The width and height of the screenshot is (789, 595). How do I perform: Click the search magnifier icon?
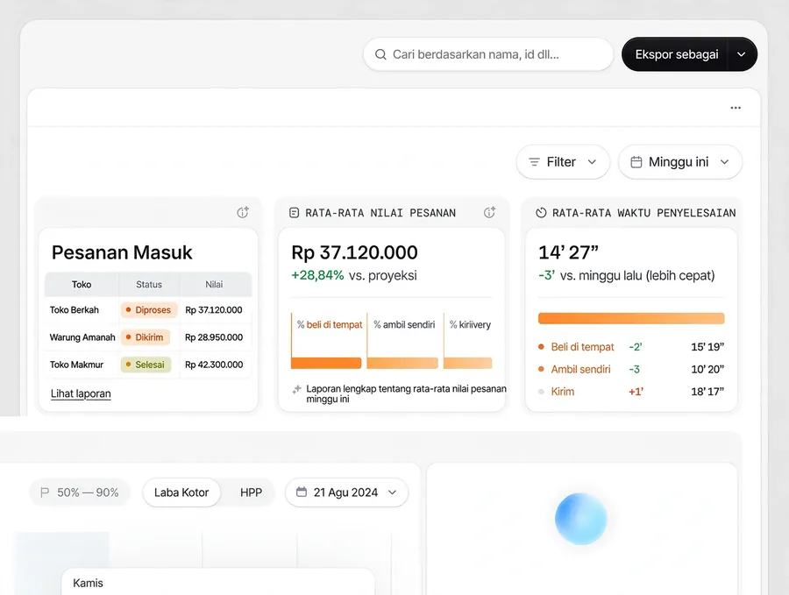pos(381,54)
